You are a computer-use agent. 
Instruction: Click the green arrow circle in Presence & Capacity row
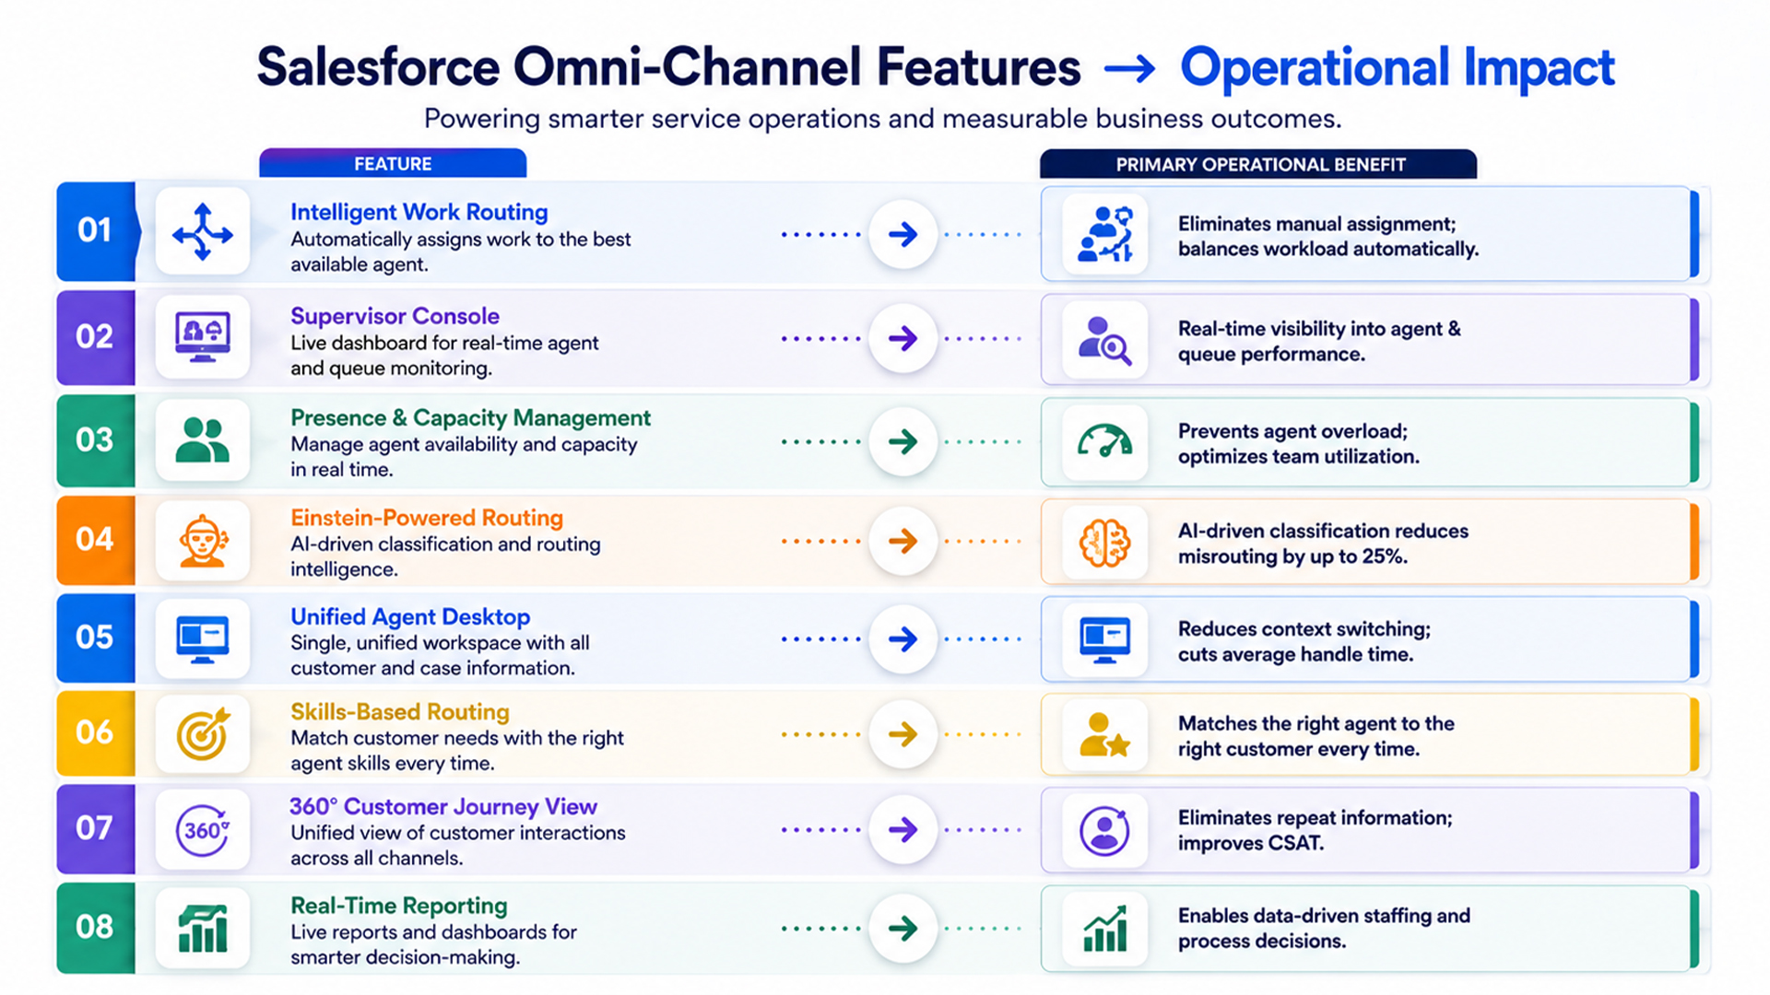pos(903,441)
